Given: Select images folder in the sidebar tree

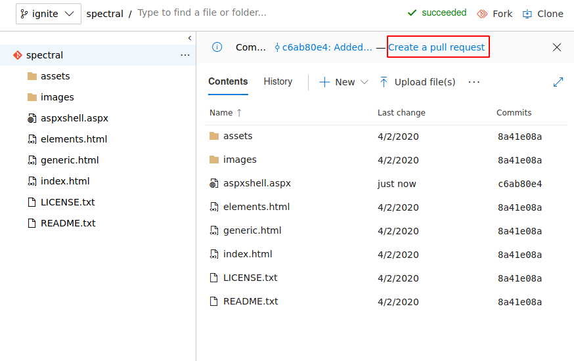Looking at the screenshot, I should tap(57, 97).
